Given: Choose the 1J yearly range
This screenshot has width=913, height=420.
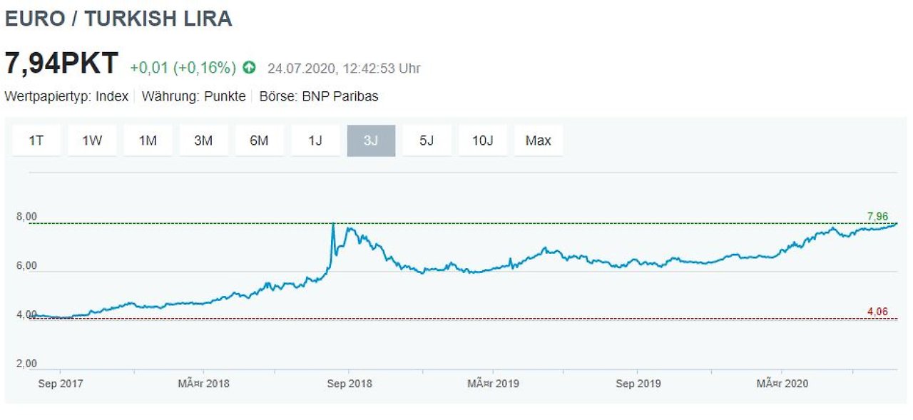Looking at the screenshot, I should (x=315, y=140).
